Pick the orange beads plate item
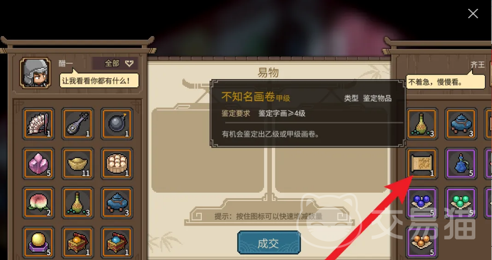The image size is (492, 260). [422, 242]
